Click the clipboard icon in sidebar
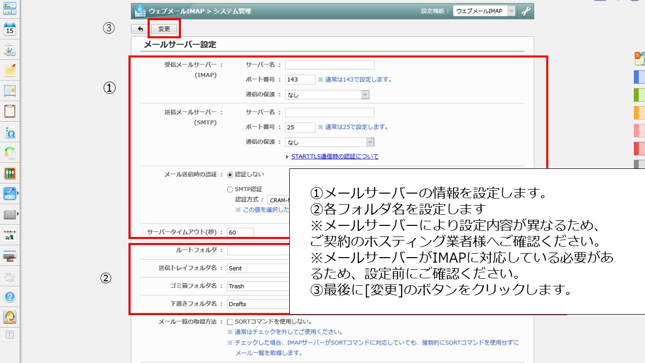Screen dimensions: 645x363 tap(10, 111)
